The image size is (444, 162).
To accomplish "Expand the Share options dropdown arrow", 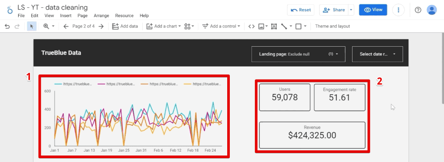I will point(351,10).
